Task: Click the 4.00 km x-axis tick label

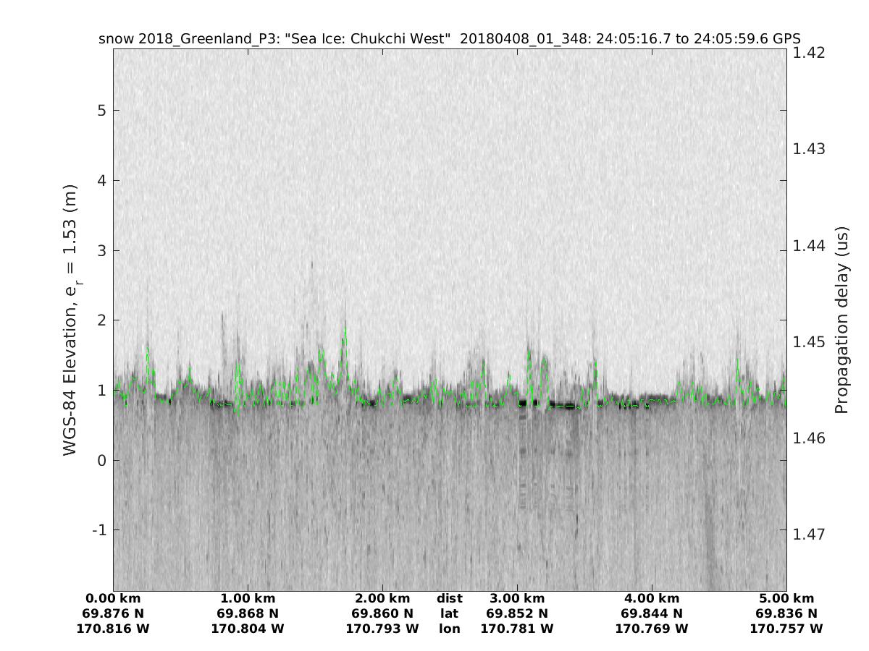Action: click(x=652, y=598)
